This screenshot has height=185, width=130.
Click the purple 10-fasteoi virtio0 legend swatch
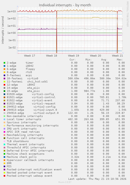click(4, 79)
